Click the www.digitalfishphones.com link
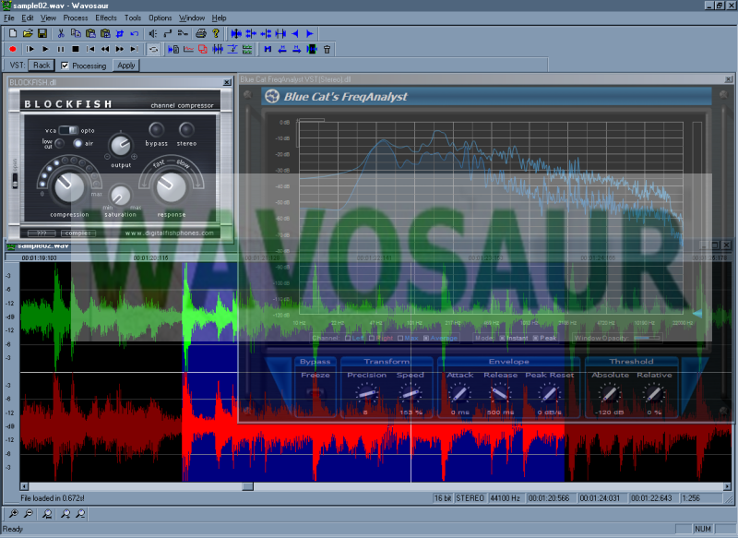Viewport: 738px width, 538px height. pyautogui.click(x=169, y=233)
